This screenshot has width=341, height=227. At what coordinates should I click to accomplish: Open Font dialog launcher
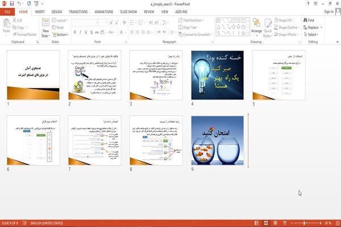126,42
